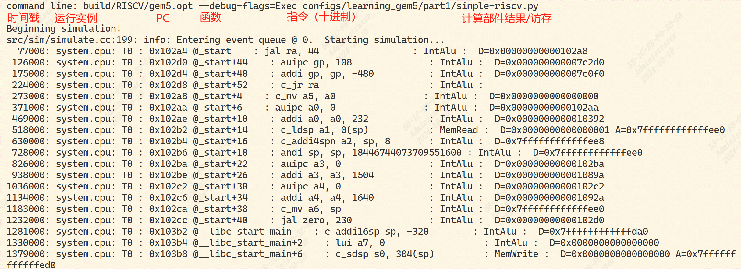Image resolution: width=741 pixels, height=269 pixels.
Task: Click address 'A=0x7fffffffffffffee0'
Action: pos(670,130)
